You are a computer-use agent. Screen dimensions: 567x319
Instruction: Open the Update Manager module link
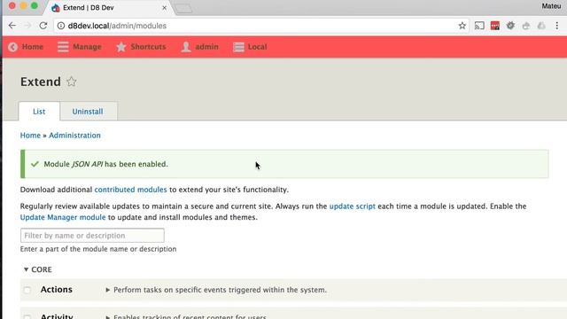(63, 217)
